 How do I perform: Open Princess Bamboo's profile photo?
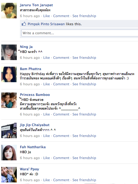(9, 100)
